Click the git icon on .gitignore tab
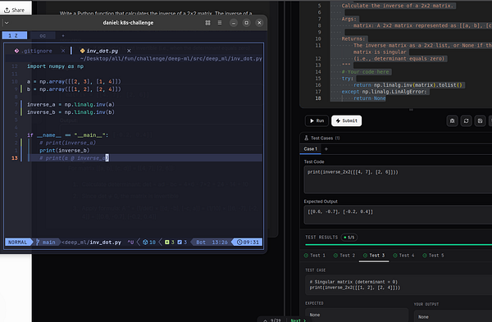Image resolution: width=492 pixels, height=322 pixels. (x=16, y=51)
